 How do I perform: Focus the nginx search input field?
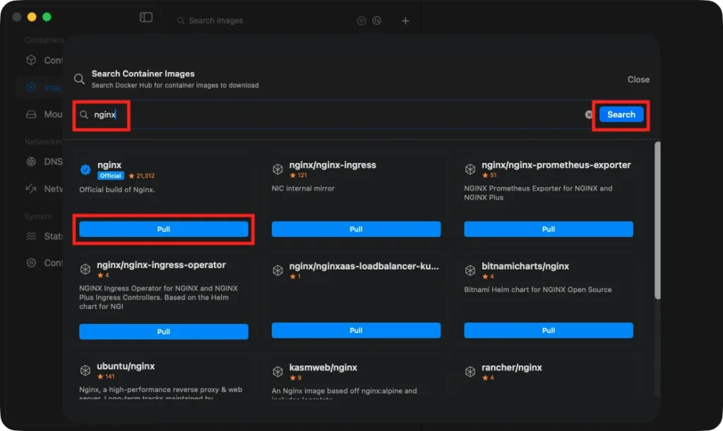[332, 115]
